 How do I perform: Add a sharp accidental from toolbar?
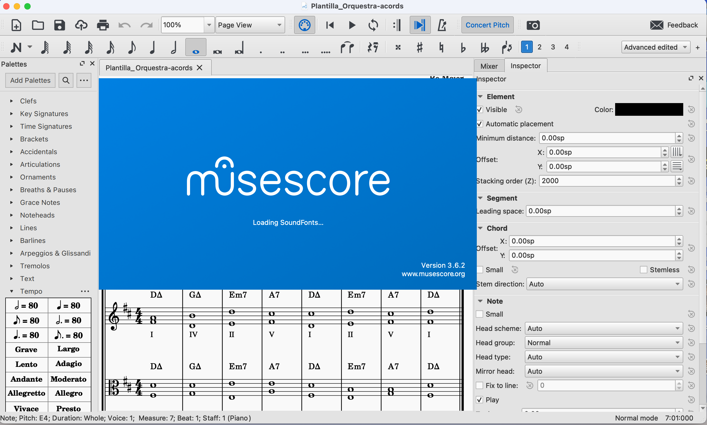[x=420, y=47]
